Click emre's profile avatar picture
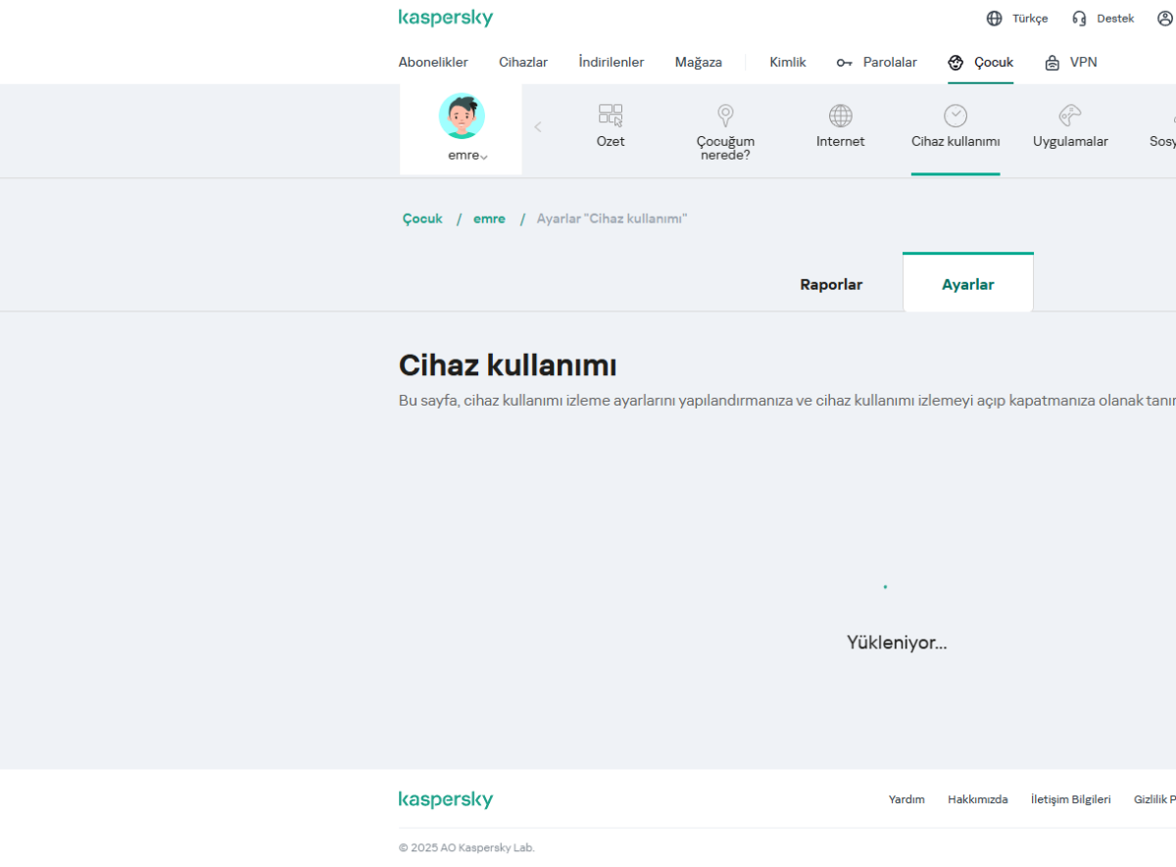The width and height of the screenshot is (1176, 867). pyautogui.click(x=462, y=117)
